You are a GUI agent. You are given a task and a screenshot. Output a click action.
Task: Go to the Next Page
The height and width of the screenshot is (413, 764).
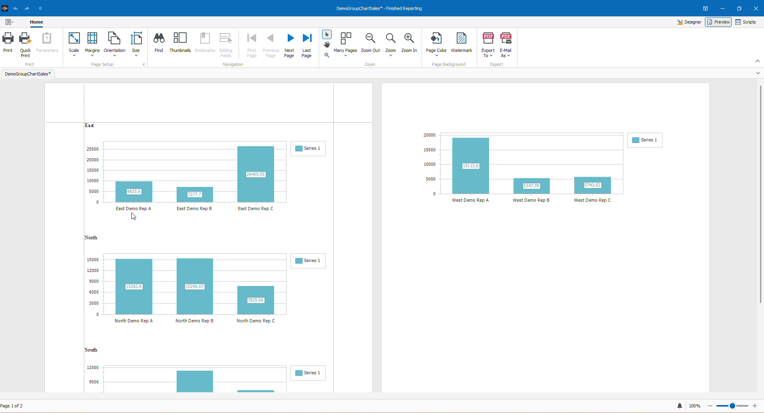pos(289,45)
